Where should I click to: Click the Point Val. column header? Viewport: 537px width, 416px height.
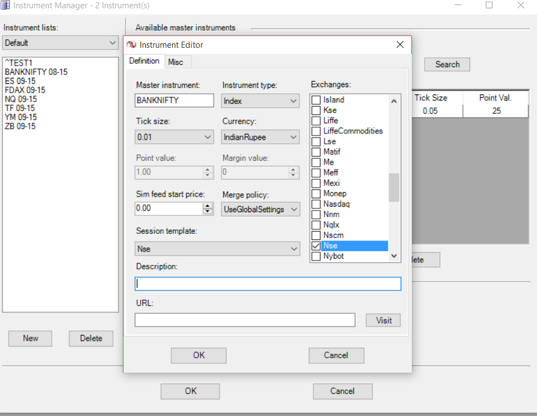click(x=496, y=98)
